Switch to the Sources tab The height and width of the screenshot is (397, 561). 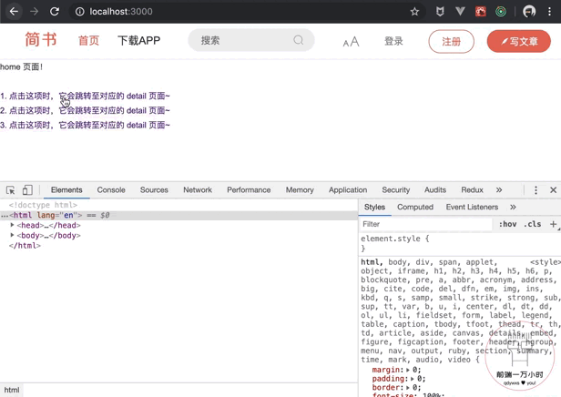tap(154, 190)
